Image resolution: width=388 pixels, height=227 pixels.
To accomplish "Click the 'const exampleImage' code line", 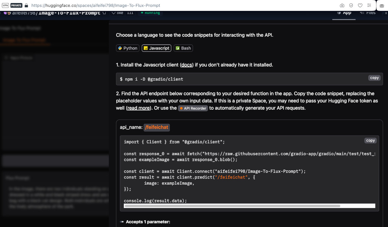I will tap(181, 160).
